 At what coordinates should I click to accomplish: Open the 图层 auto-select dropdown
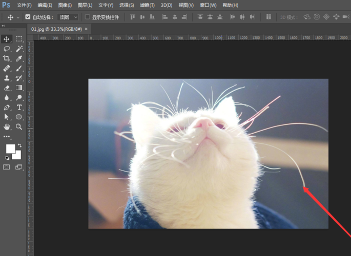click(68, 17)
